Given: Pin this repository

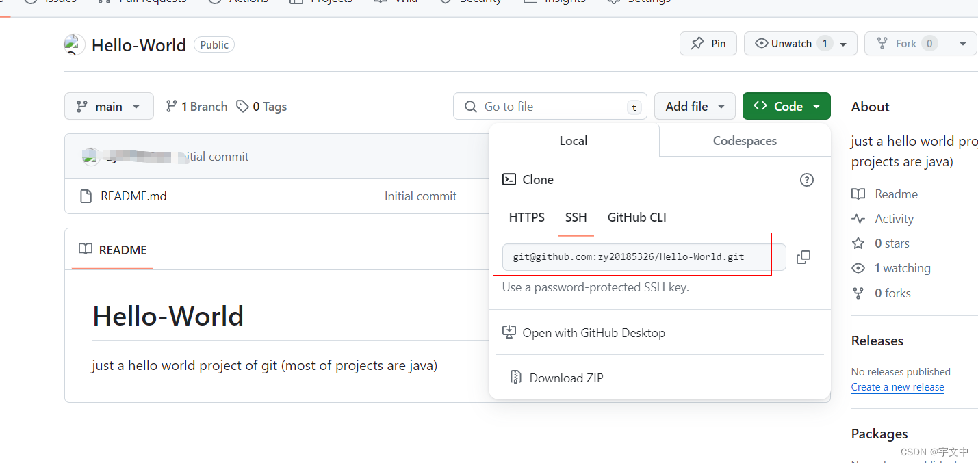Looking at the screenshot, I should coord(708,44).
